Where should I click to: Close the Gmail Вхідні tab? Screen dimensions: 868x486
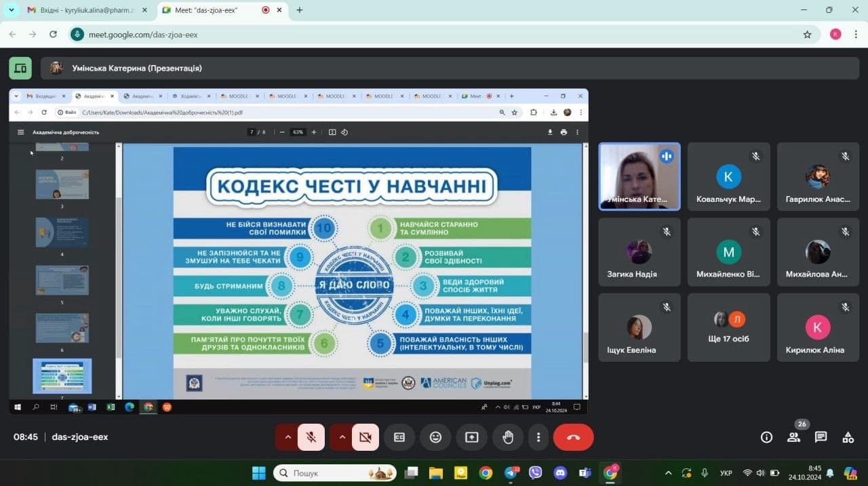[144, 10]
